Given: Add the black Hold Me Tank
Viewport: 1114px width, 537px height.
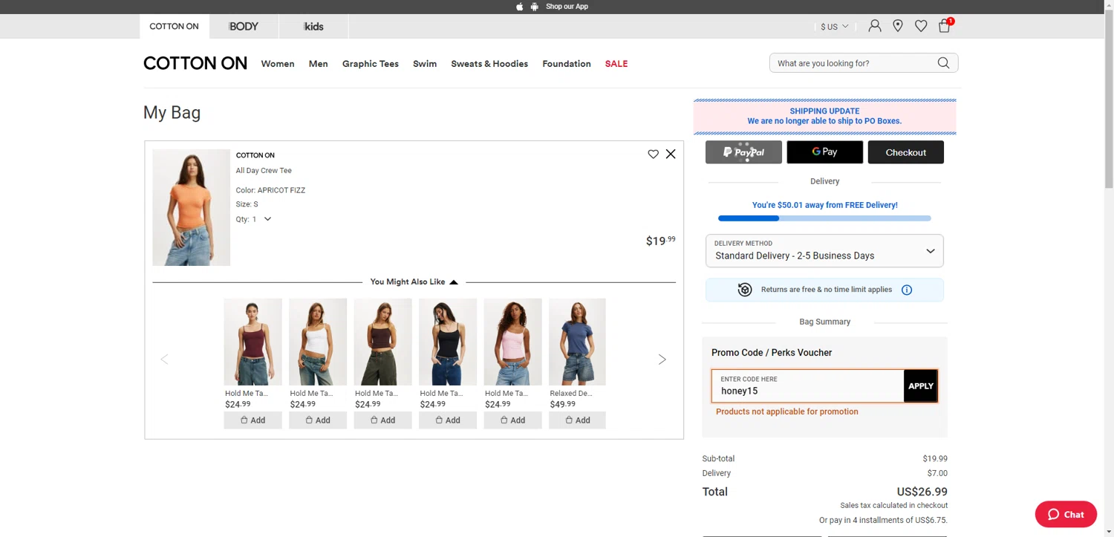Looking at the screenshot, I should pyautogui.click(x=448, y=420).
